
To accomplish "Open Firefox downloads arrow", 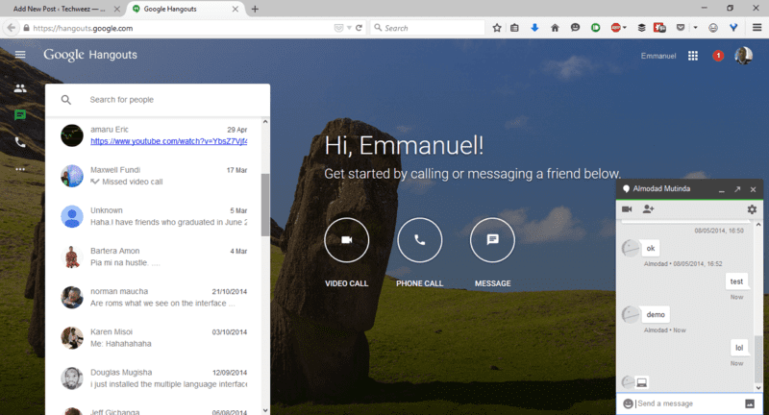I will click(x=534, y=28).
